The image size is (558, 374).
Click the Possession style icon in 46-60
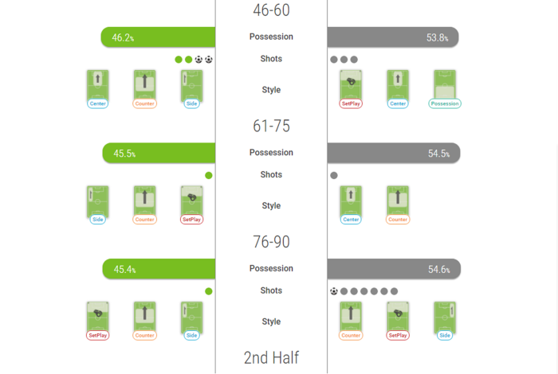[x=445, y=87]
